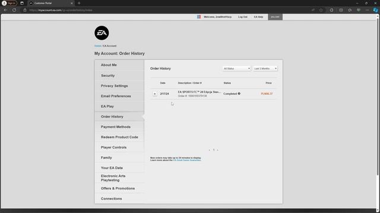Screen dimensions: 380x213
Task: Click the Completed status text
Action: pyautogui.click(x=230, y=93)
